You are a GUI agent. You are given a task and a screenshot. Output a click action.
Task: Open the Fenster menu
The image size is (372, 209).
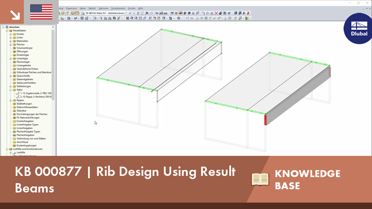(x=132, y=8)
